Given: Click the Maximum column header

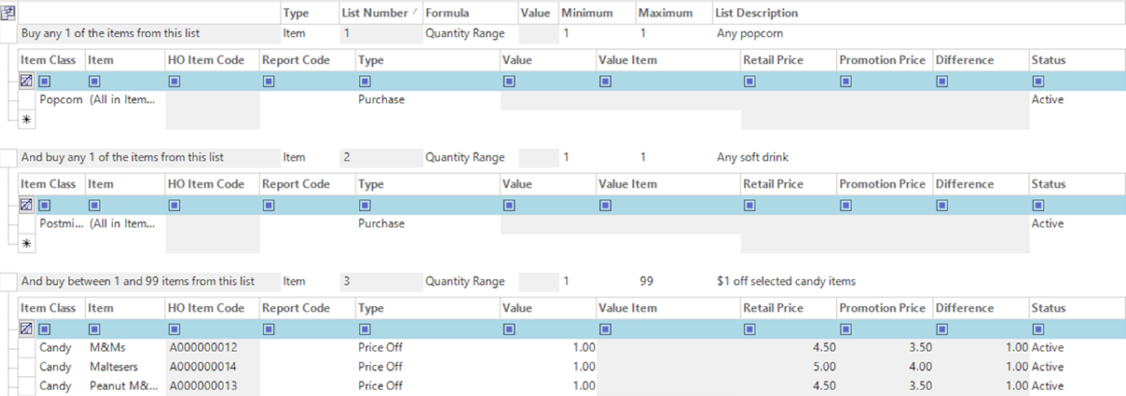Looking at the screenshot, I should pyautogui.click(x=674, y=13).
